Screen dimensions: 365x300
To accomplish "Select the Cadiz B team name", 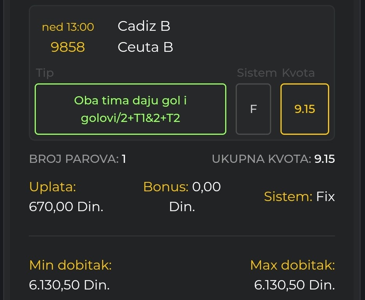I will tap(144, 26).
